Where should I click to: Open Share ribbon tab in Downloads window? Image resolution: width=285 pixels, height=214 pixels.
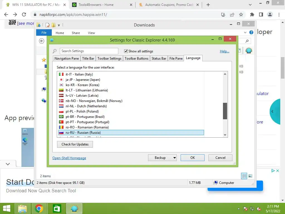(x=76, y=33)
